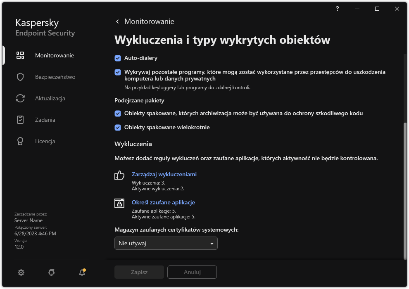Open the Zadania section icon
The height and width of the screenshot is (289, 409).
click(x=20, y=120)
